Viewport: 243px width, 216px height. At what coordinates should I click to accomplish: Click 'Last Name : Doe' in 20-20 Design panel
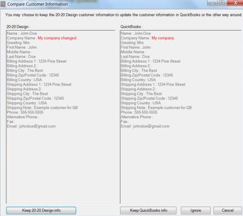21,57
